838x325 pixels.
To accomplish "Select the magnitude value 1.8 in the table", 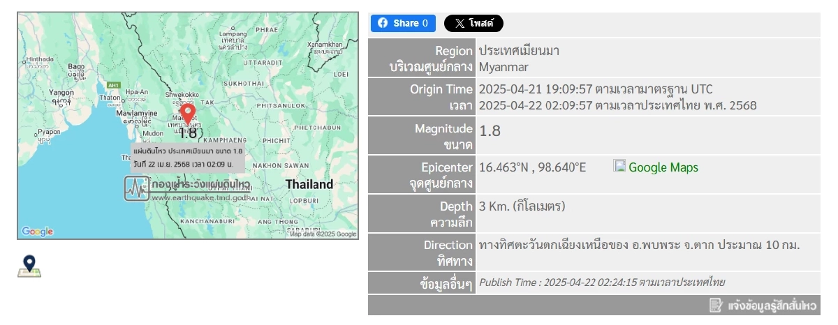I will (x=490, y=131).
